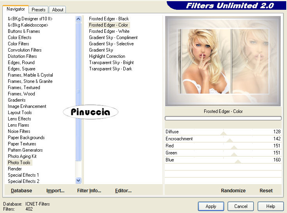The width and height of the screenshot is (287, 213).
Task: Open the Gradients category
Action: (x=17, y=100)
